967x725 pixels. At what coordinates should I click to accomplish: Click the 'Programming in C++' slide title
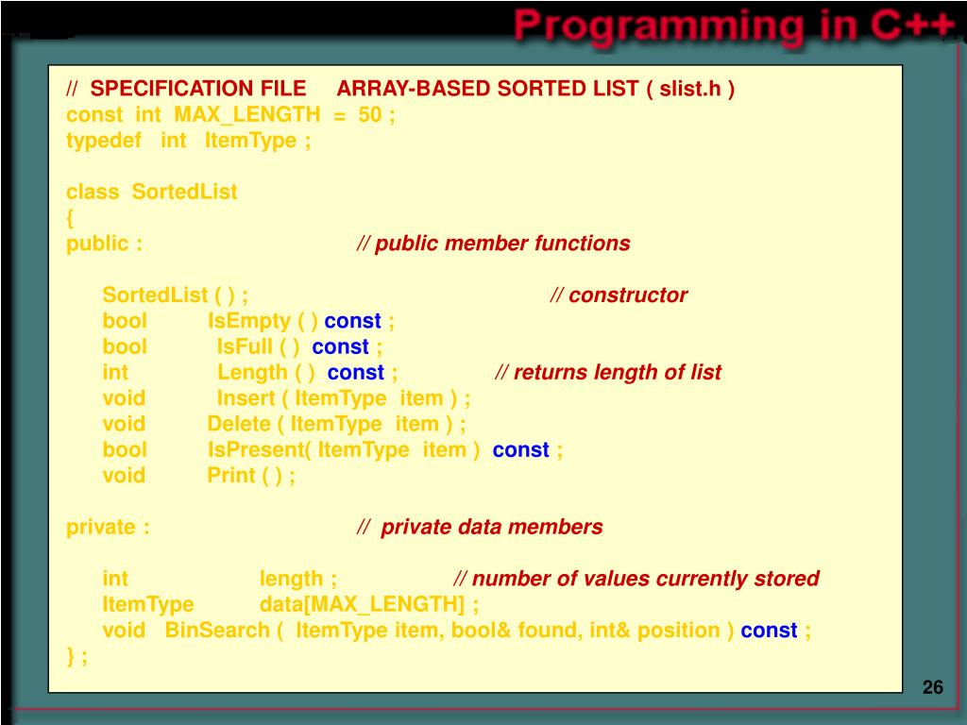[x=735, y=26]
